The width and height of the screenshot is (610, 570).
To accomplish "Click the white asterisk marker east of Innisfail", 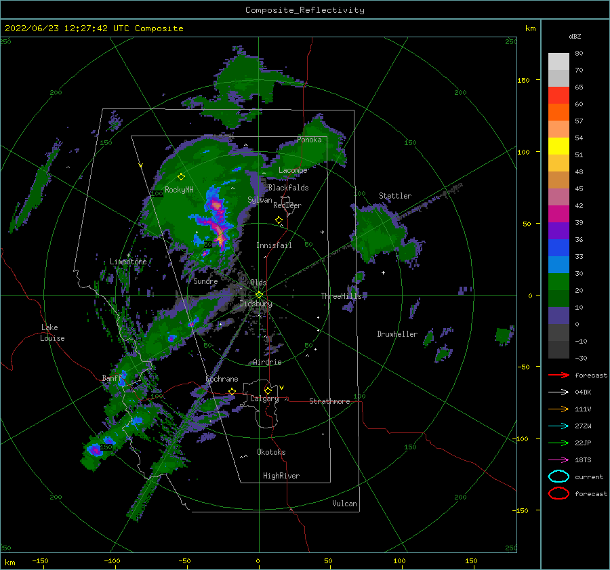I will 322,232.
